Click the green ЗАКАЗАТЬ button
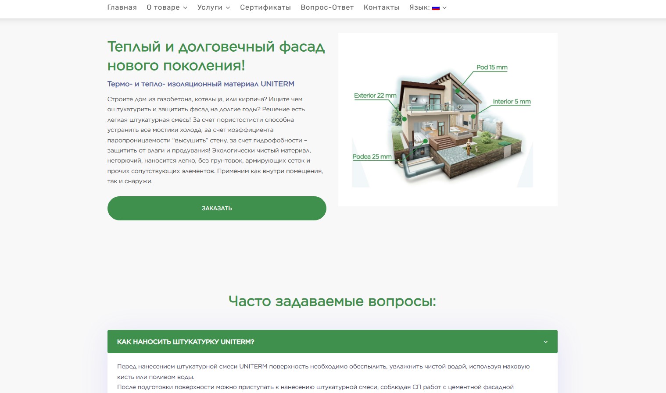The image size is (666, 393). coord(217,208)
